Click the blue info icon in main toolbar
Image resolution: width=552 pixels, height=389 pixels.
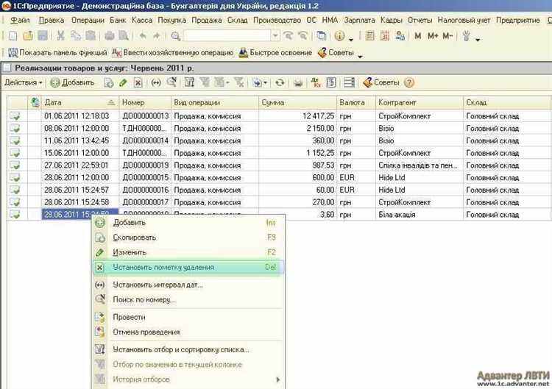point(339,35)
